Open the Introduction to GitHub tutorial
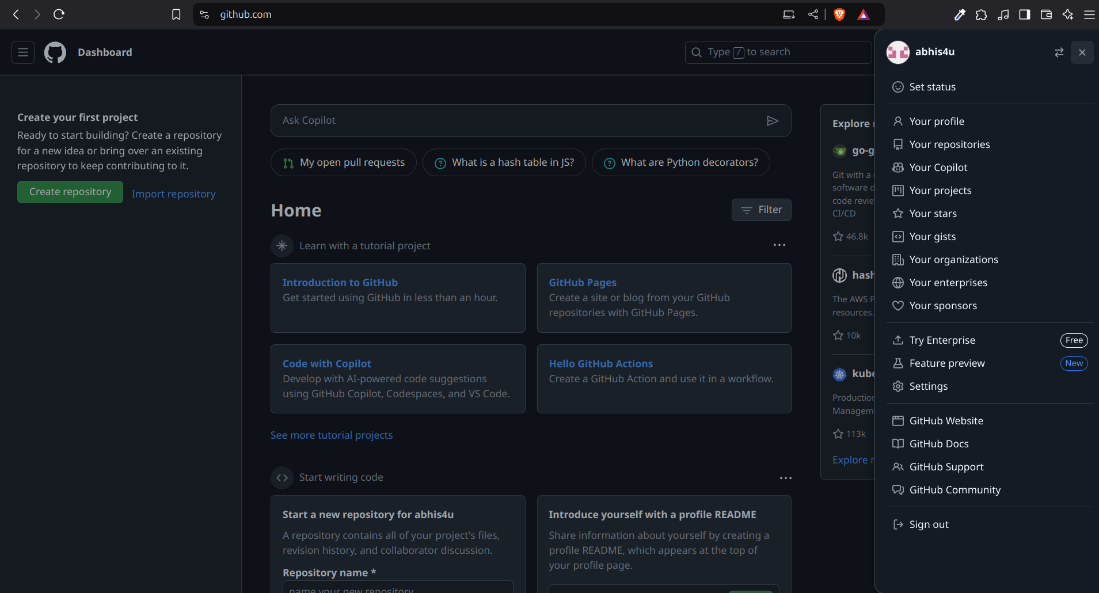This screenshot has width=1099, height=593. (340, 283)
